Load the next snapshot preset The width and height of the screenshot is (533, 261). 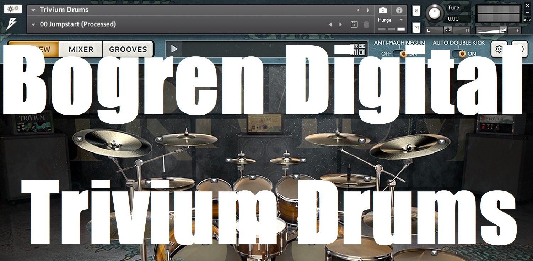click(340, 24)
